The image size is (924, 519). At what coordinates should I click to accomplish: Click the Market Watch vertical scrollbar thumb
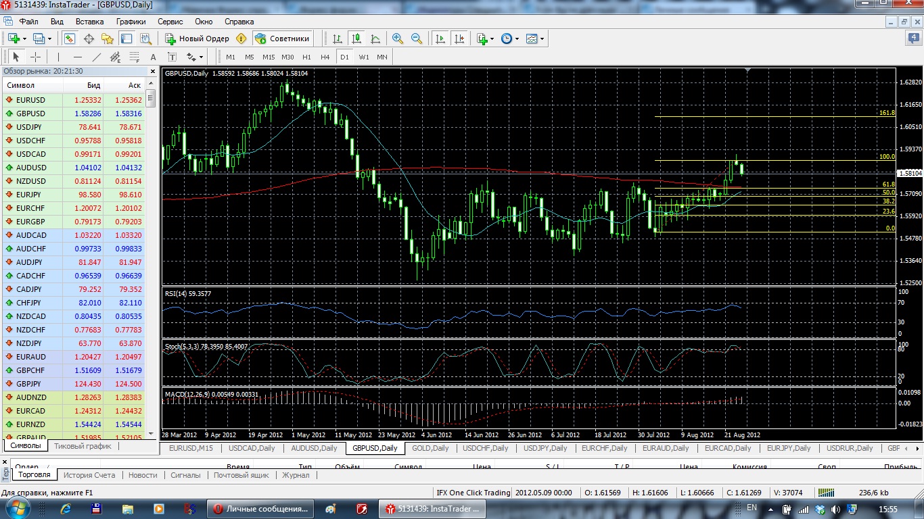point(151,100)
